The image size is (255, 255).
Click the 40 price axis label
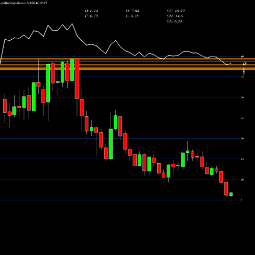(x=242, y=57)
